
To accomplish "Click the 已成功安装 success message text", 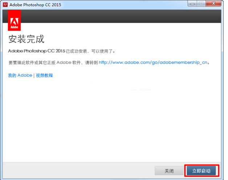I will click(x=61, y=51).
